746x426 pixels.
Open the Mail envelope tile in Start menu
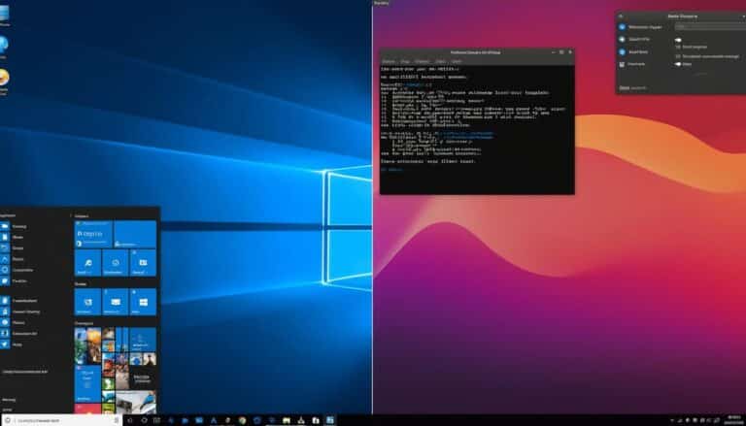tap(116, 302)
